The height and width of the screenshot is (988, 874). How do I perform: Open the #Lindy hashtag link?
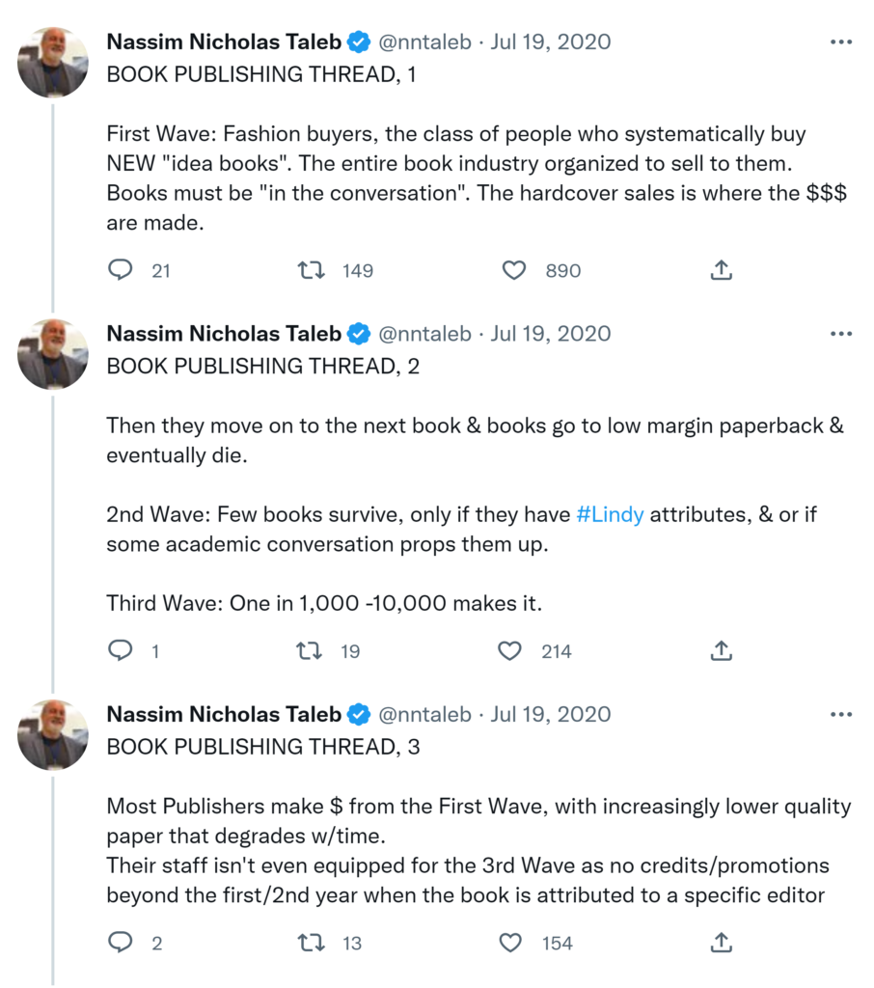(610, 514)
